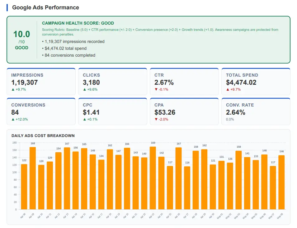Select the 1,19,307 impressions recorded bullet

(73, 41)
